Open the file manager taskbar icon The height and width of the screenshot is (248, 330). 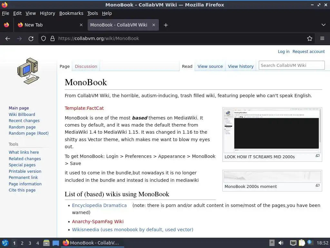pyautogui.click(x=46, y=243)
